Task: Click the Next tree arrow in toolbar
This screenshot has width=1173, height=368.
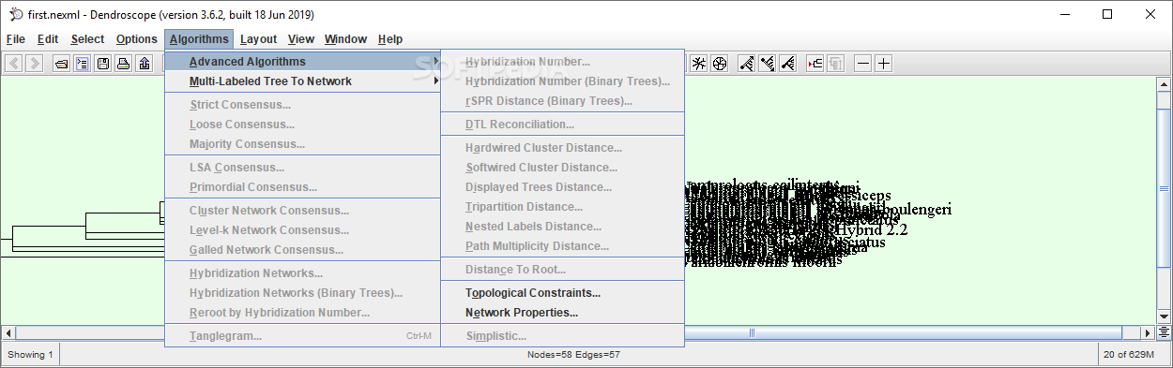Action: (35, 64)
